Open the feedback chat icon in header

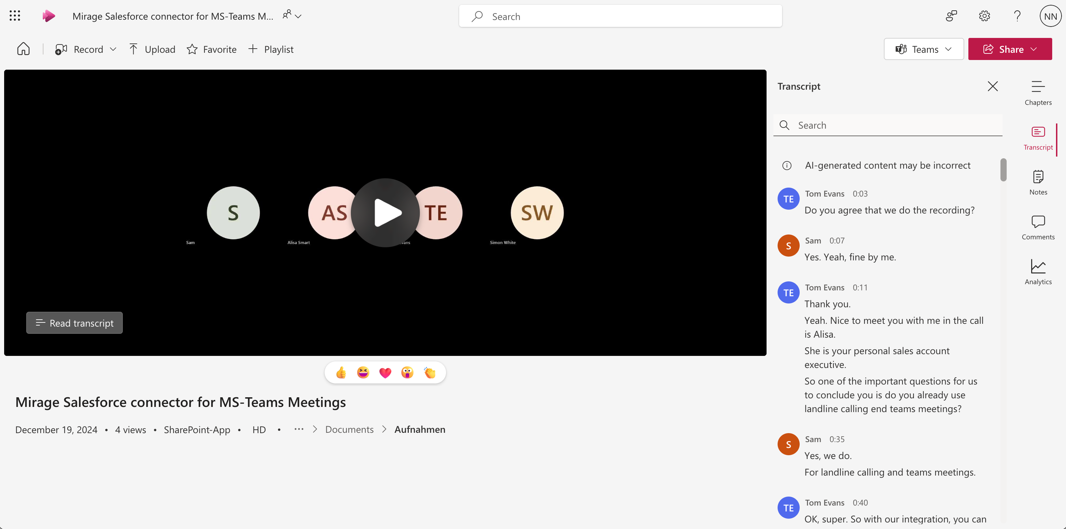[x=951, y=16]
